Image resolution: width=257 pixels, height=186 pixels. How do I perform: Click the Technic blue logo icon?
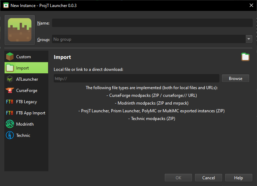pos(10,135)
